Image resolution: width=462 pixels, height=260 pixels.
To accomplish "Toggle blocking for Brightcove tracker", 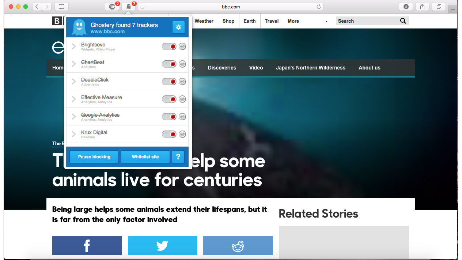I will click(169, 46).
